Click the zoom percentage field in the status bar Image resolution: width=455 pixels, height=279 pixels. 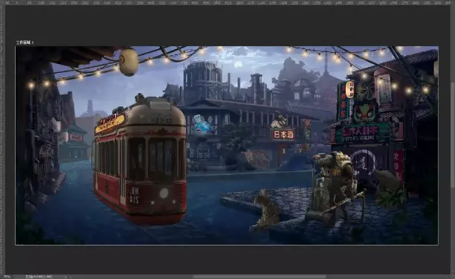tap(7, 277)
